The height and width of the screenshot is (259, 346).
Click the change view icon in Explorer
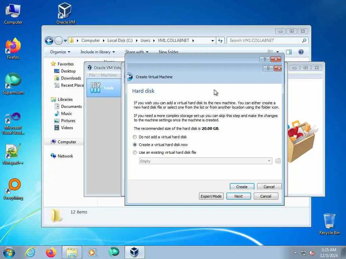pos(270,52)
